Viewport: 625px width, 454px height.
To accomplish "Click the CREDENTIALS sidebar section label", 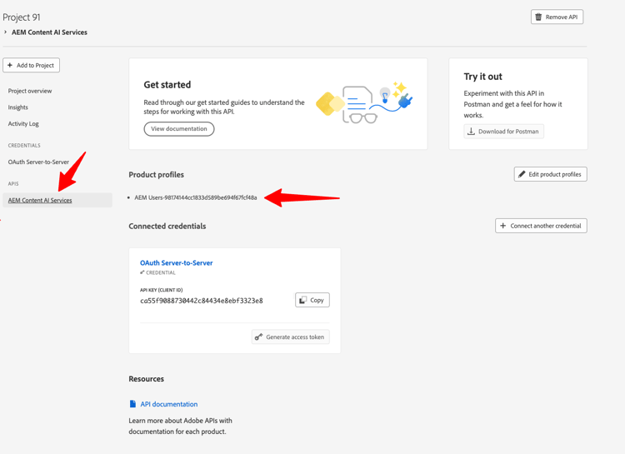I will tap(24, 146).
